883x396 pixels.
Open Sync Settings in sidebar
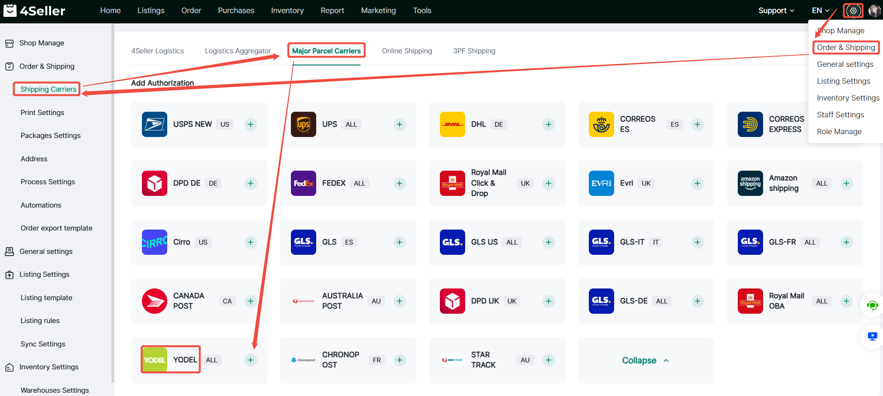[43, 344]
